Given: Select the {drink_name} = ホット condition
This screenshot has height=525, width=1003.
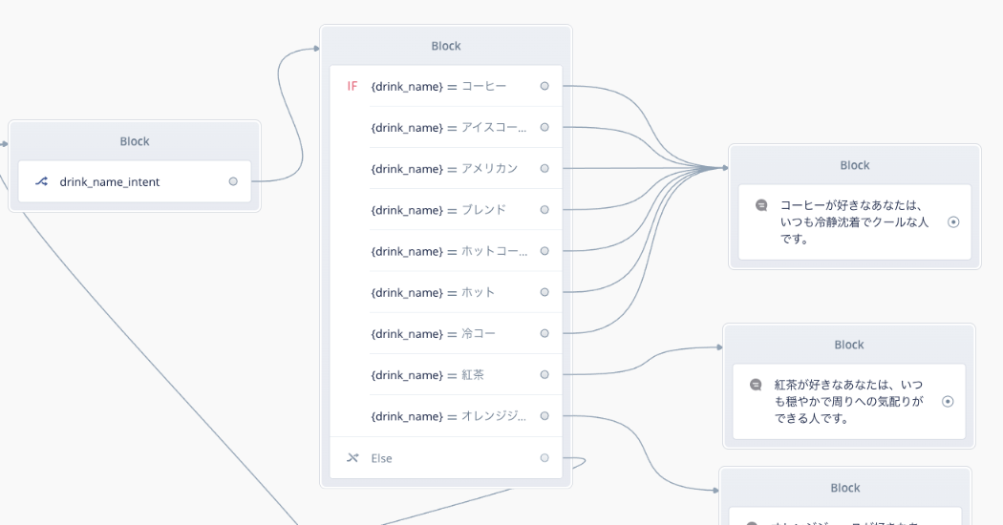Looking at the screenshot, I should click(x=433, y=292).
